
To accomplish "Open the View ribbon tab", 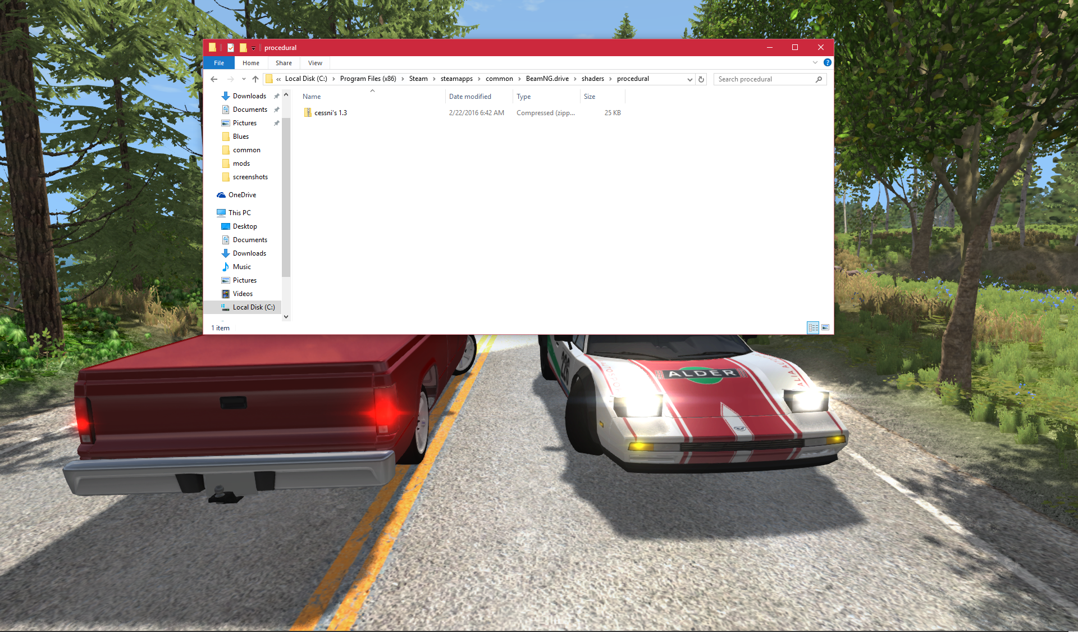I will 315,63.
